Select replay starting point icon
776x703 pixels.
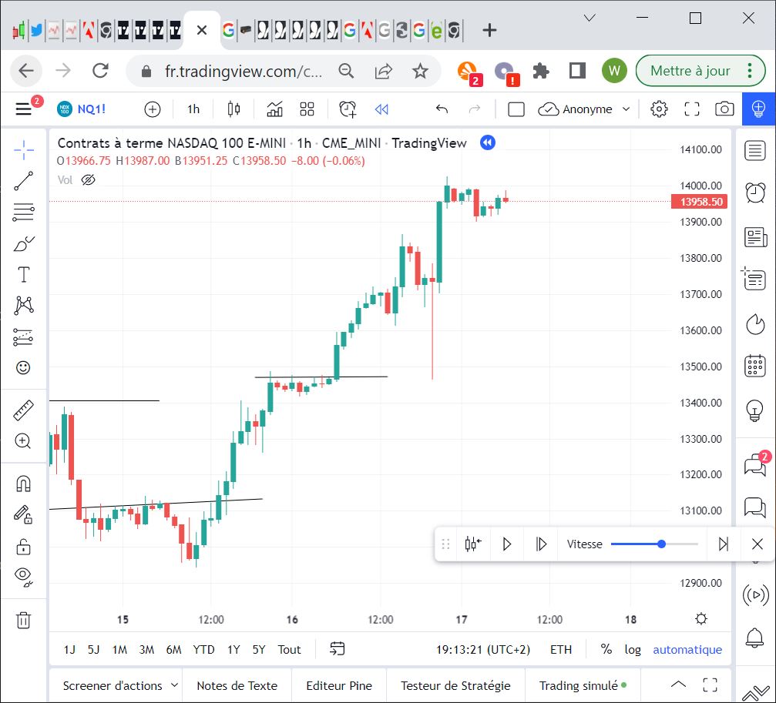click(x=473, y=544)
